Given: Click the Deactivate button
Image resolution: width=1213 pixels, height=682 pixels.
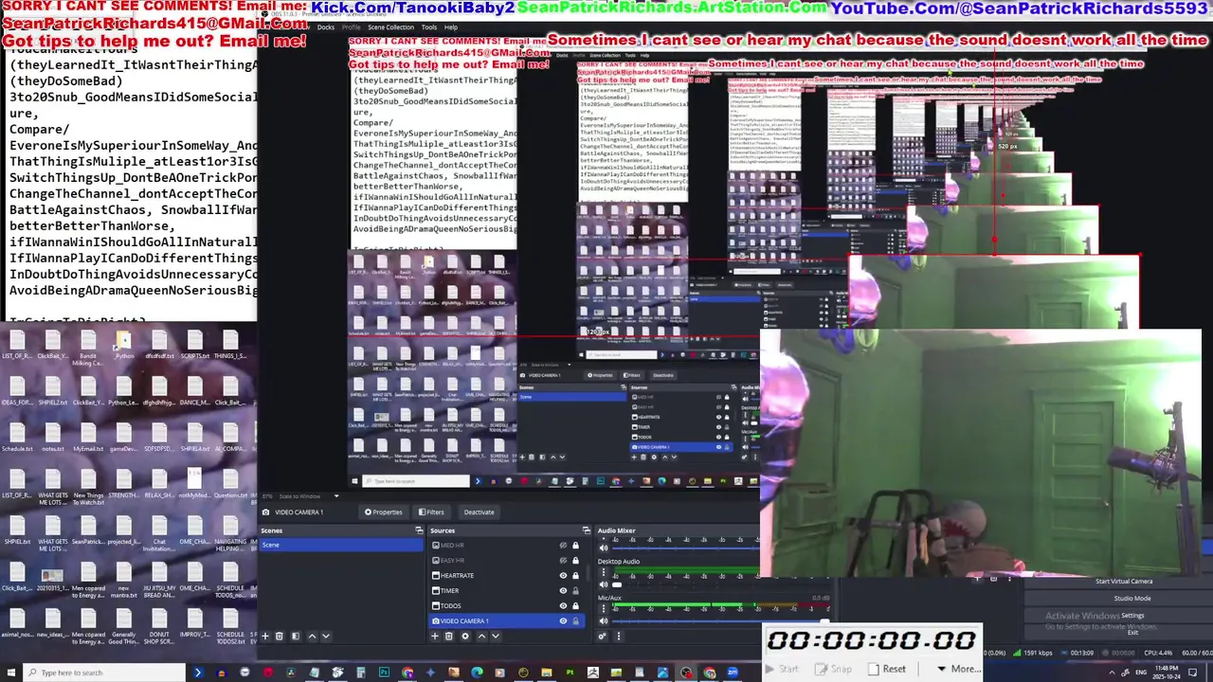Looking at the screenshot, I should point(479,511).
